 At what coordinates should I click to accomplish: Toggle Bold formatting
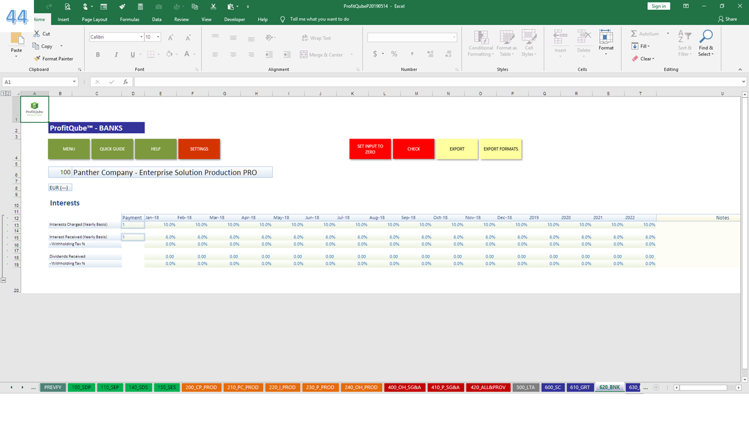click(98, 54)
